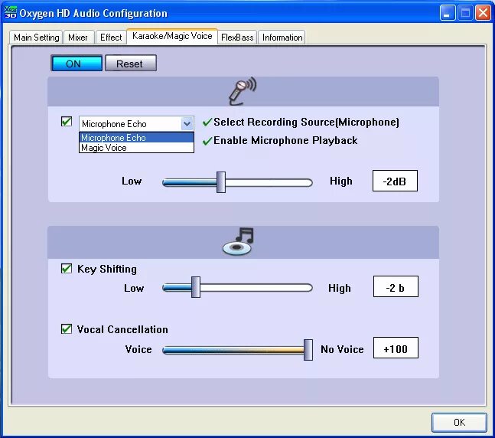Click green checkmark beside Enable Microphone Playback
Image resolution: width=495 pixels, height=438 pixels.
207,141
